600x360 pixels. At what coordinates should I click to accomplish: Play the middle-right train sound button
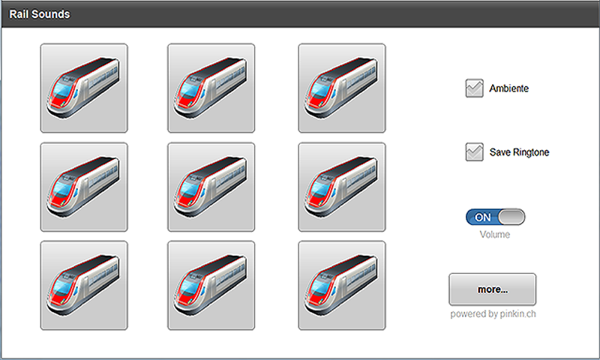(x=342, y=187)
